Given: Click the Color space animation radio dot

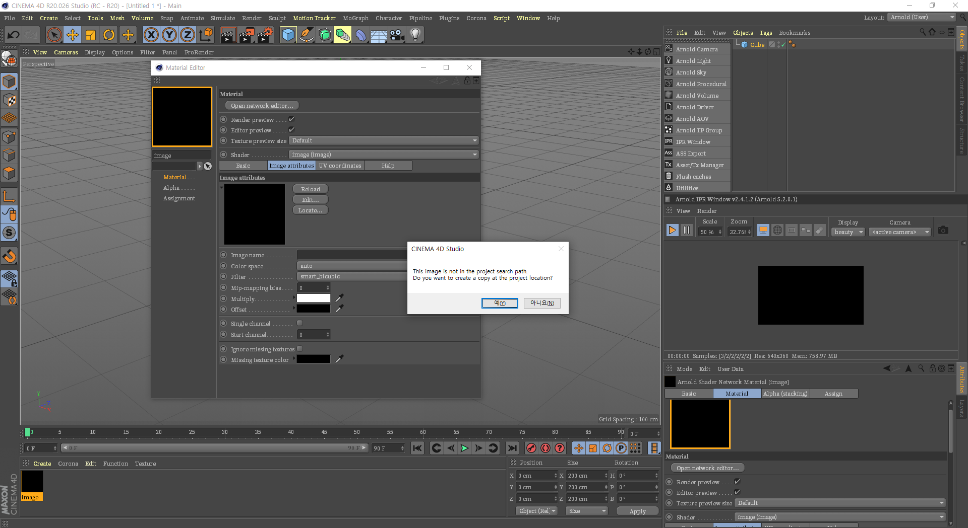Looking at the screenshot, I should (223, 266).
